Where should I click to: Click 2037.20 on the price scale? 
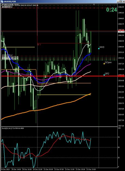(x=121, y=63)
